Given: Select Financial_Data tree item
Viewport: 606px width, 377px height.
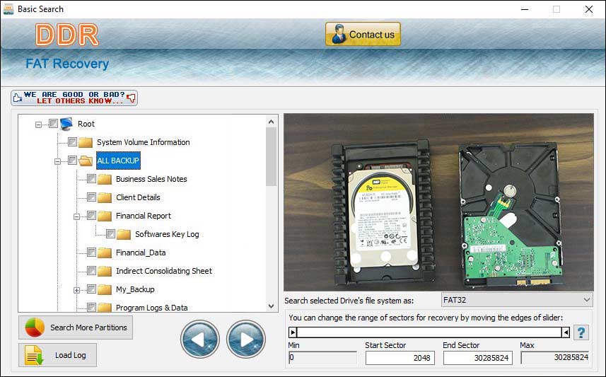Looking at the screenshot, I should click(x=141, y=253).
